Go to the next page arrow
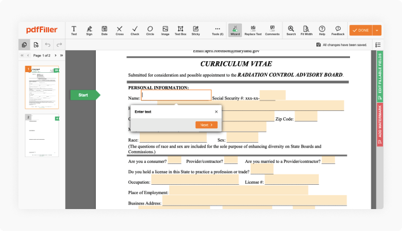 coord(54,55)
